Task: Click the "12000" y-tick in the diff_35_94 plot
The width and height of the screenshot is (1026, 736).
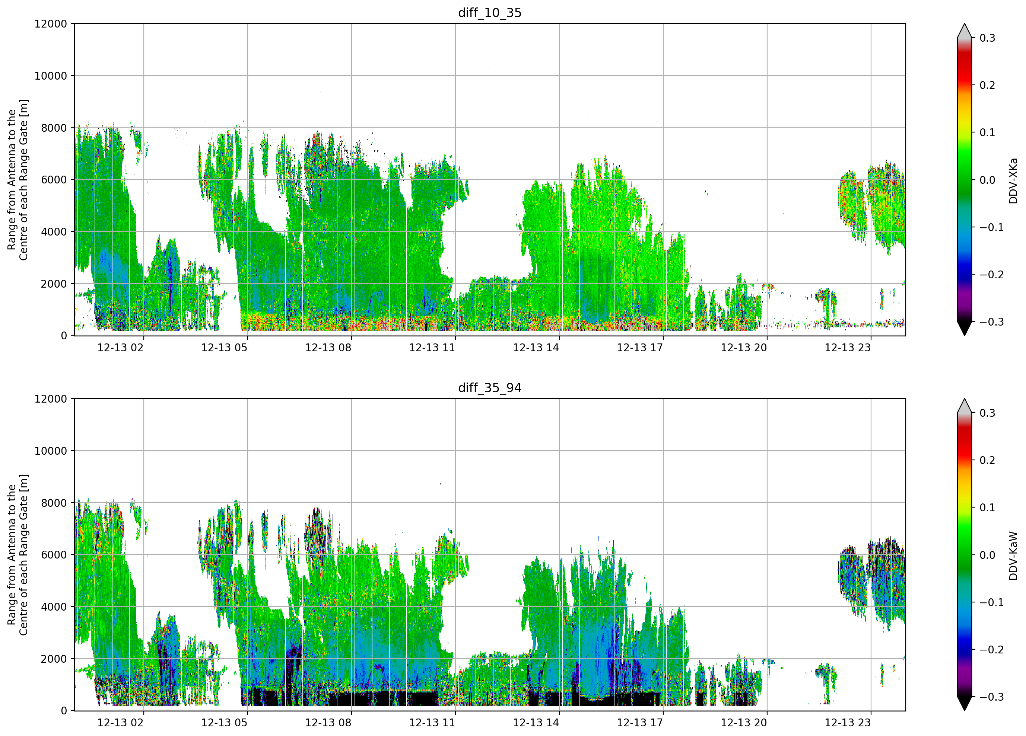Action: tap(51, 399)
